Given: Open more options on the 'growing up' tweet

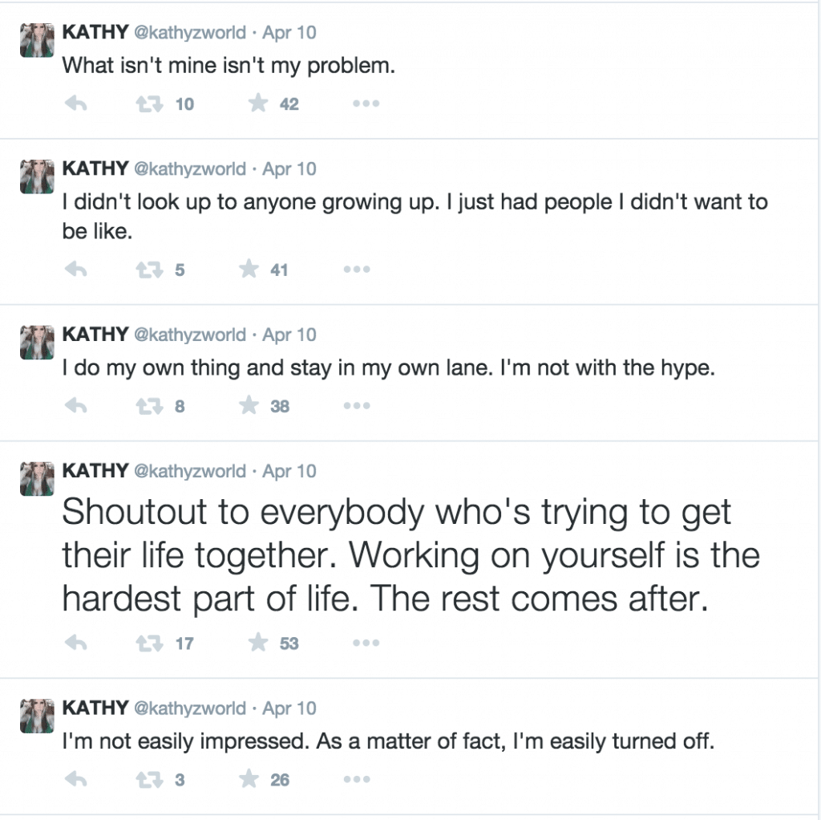Looking at the screenshot, I should (x=357, y=270).
